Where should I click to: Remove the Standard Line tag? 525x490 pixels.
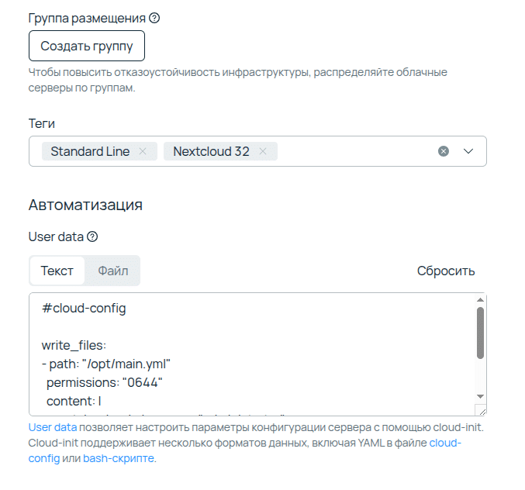pyautogui.click(x=143, y=151)
